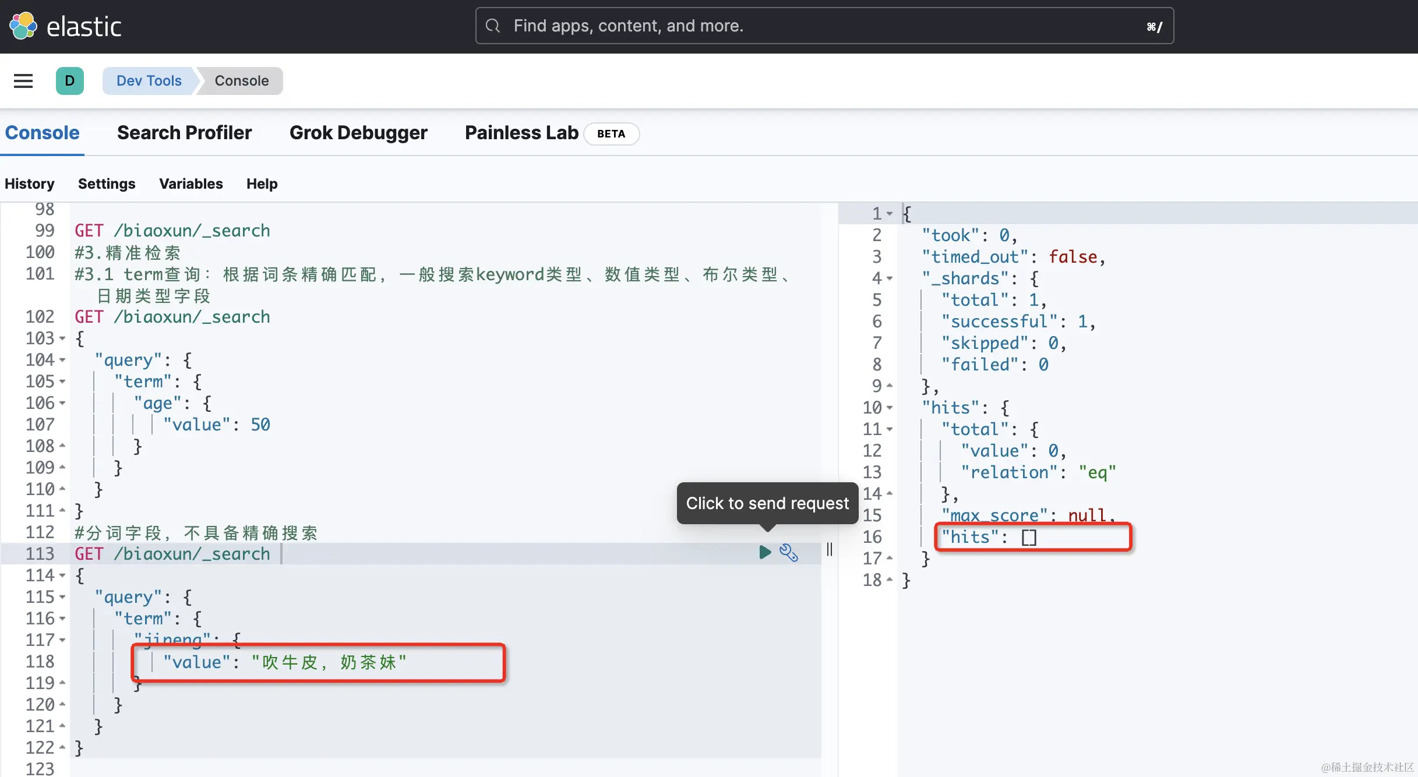This screenshot has width=1418, height=777.
Task: Open the Grok Debugger tab
Action: point(358,133)
